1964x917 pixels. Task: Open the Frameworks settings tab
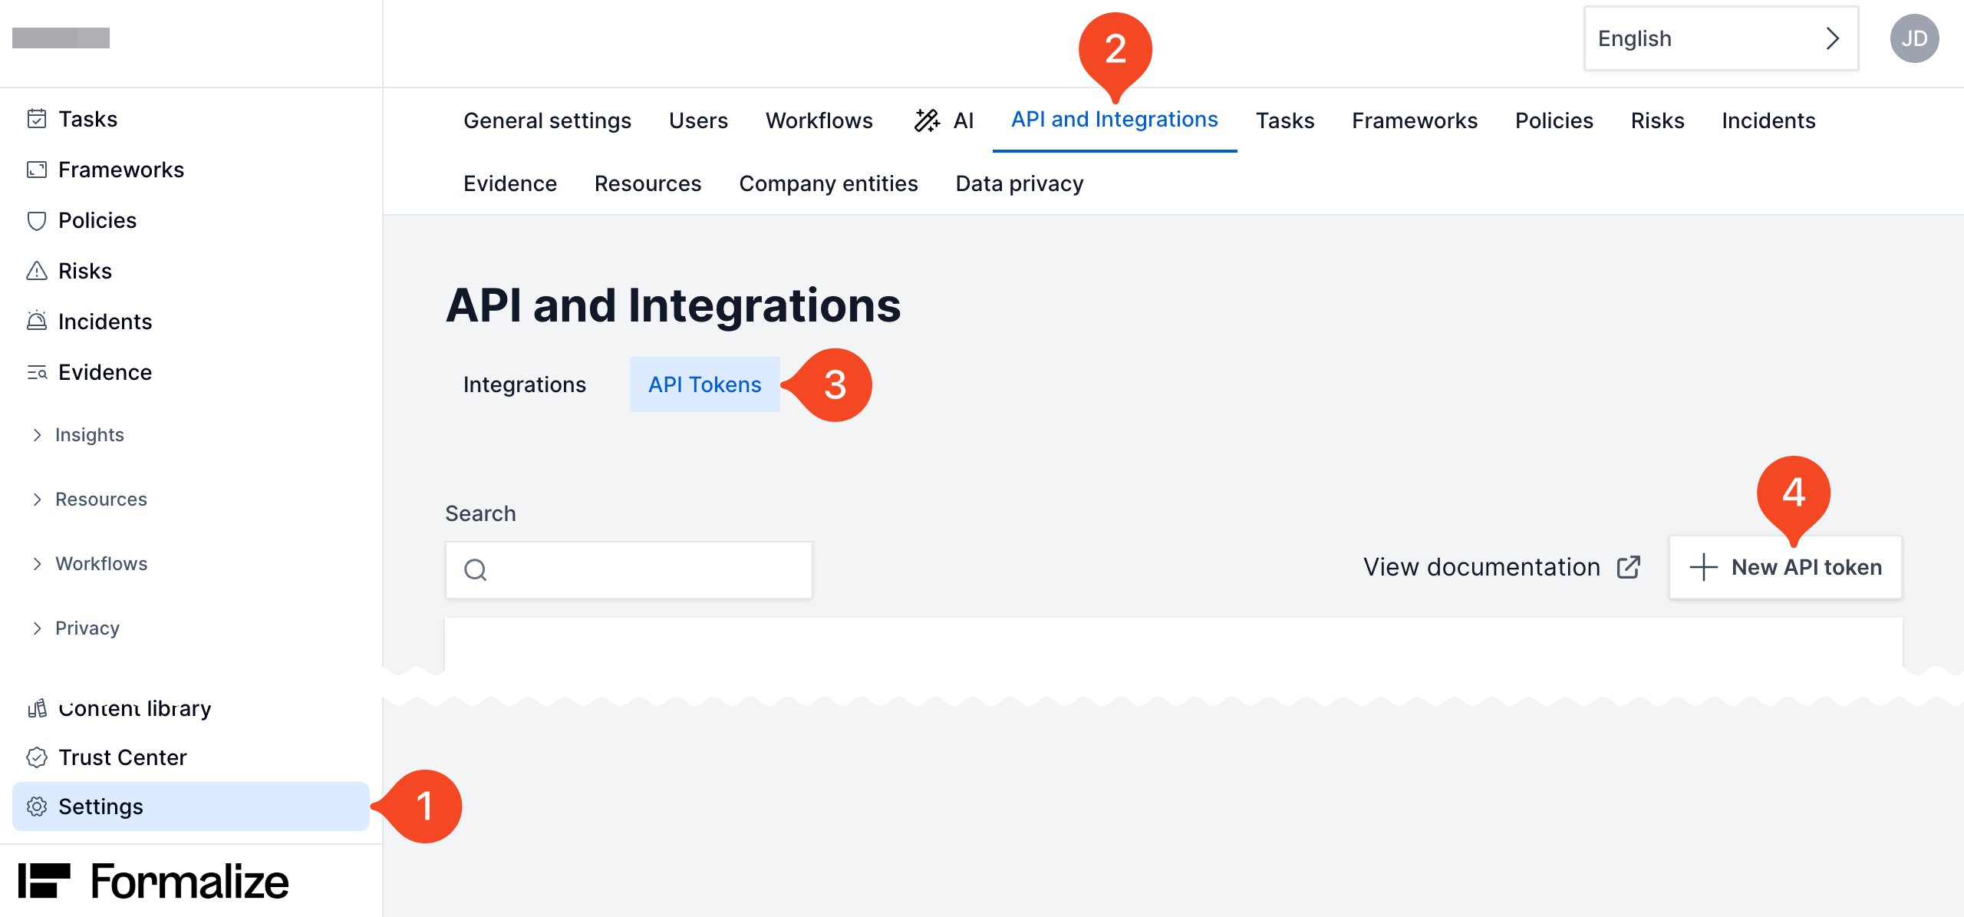pos(1415,120)
